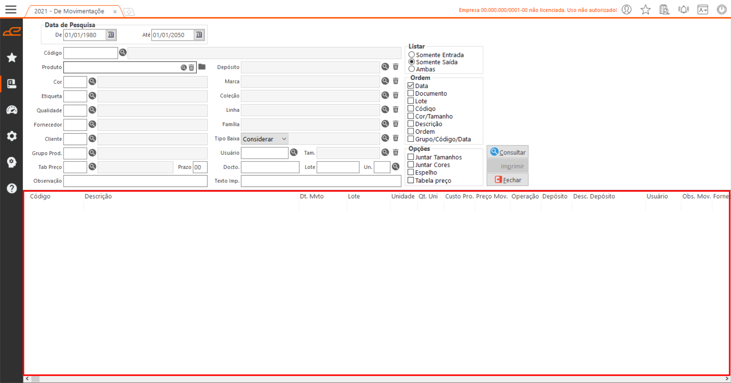
Task: Open the dashboard gauge icon in sidebar
Action: 12,110
